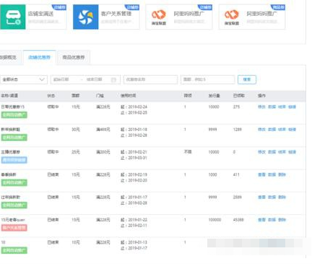This screenshot has width=312, height=264.
Task: Click 链接 for the 日常优惠券15 row
Action: click(292, 107)
